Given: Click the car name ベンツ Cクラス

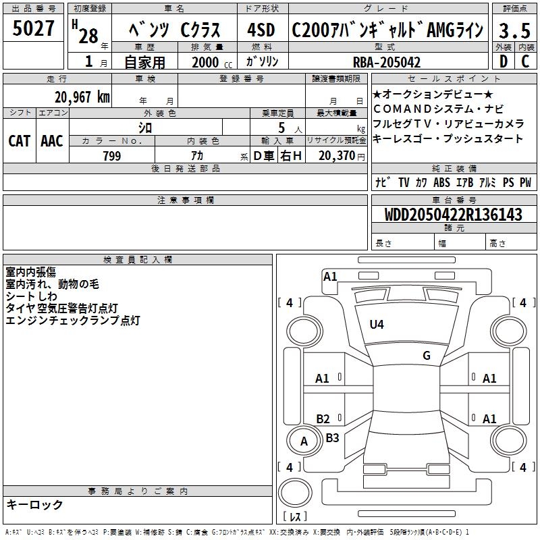Looking at the screenshot, I should coord(175,30).
